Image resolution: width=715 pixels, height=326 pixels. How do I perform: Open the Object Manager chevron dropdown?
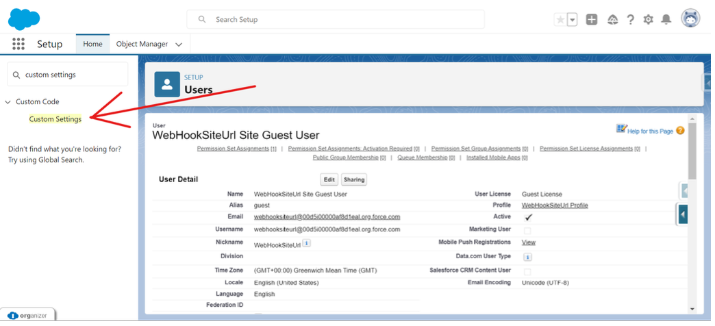pyautogui.click(x=179, y=45)
